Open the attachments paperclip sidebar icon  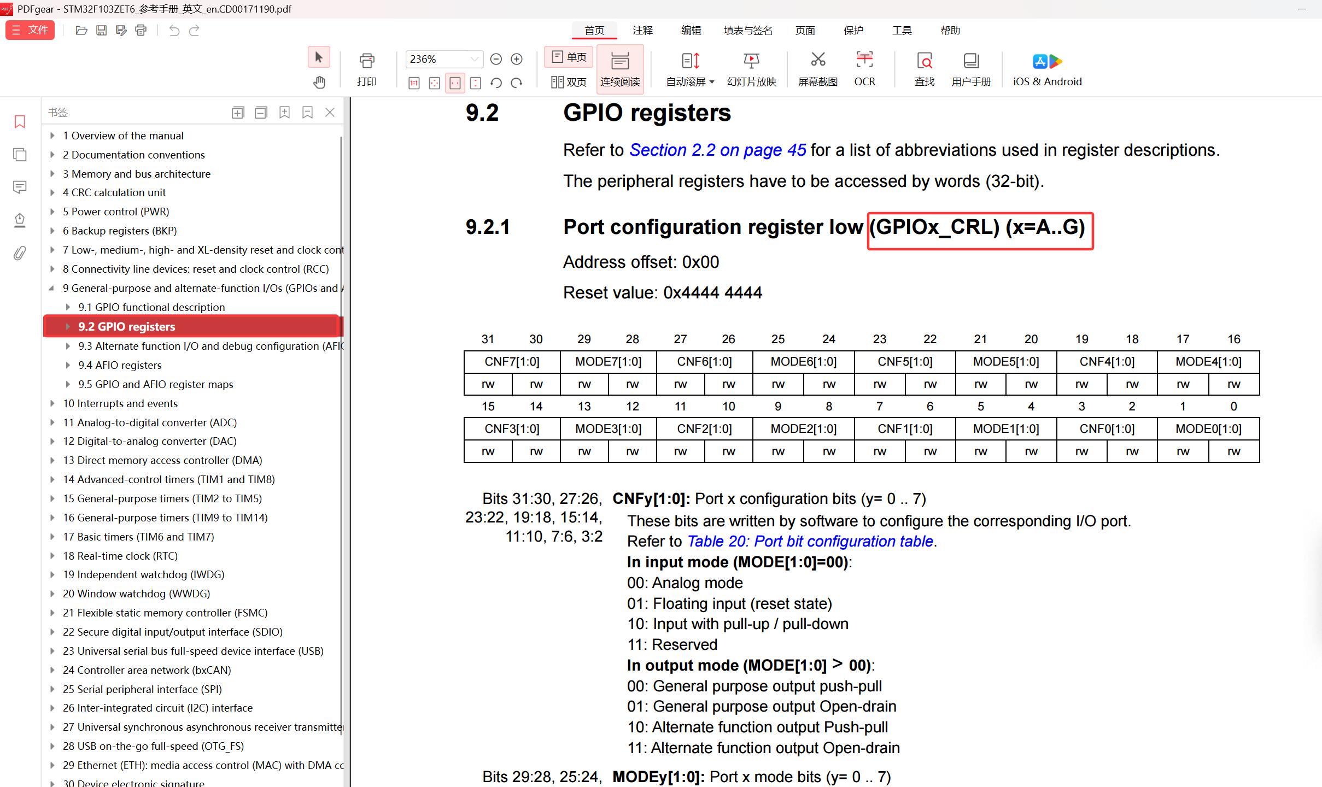(20, 253)
